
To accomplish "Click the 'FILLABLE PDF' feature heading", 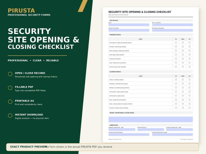I will tap(24, 87).
